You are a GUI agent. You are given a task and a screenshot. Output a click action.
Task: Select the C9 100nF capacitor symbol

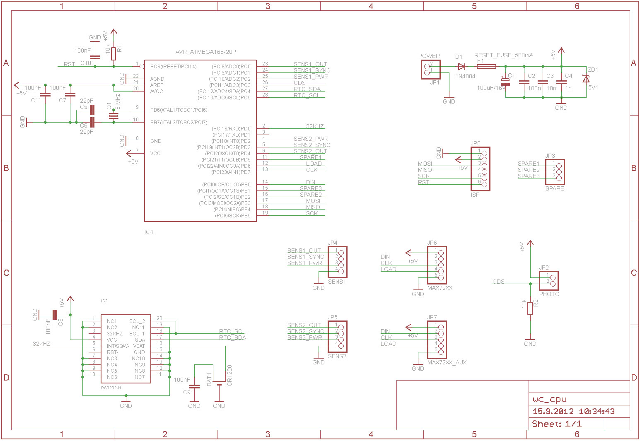[194, 386]
